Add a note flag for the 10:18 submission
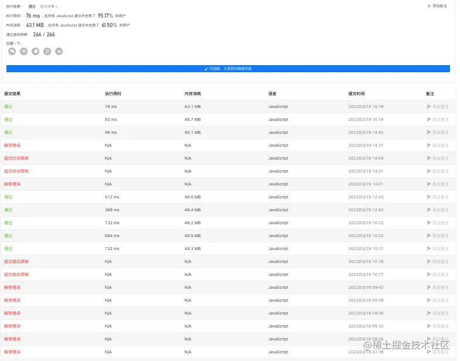 pyautogui.click(x=438, y=262)
